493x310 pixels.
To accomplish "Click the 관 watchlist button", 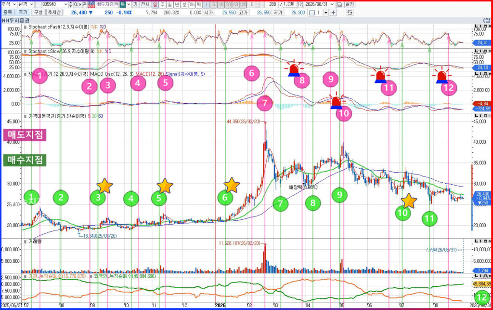I will tap(85, 4).
